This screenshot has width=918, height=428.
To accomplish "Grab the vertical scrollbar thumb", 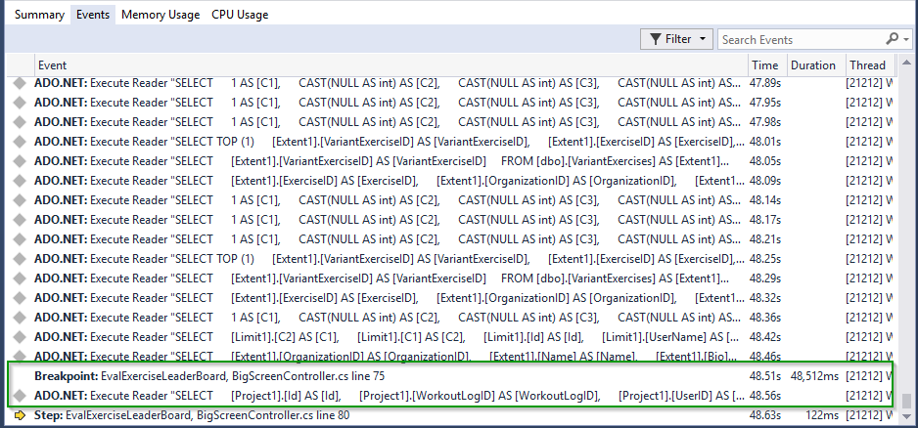I will click(907, 400).
